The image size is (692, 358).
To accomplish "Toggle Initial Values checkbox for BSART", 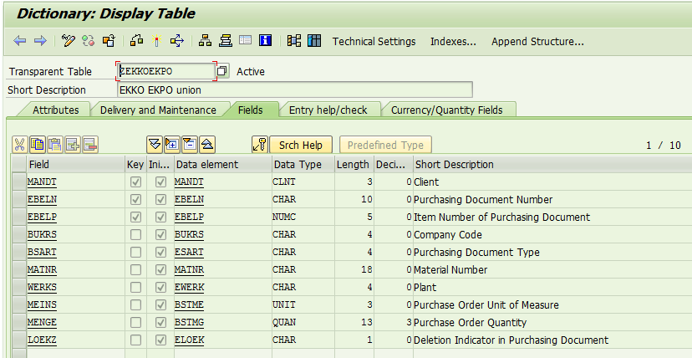I will (x=161, y=252).
